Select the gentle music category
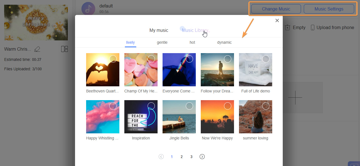The image size is (360, 166). [x=162, y=42]
